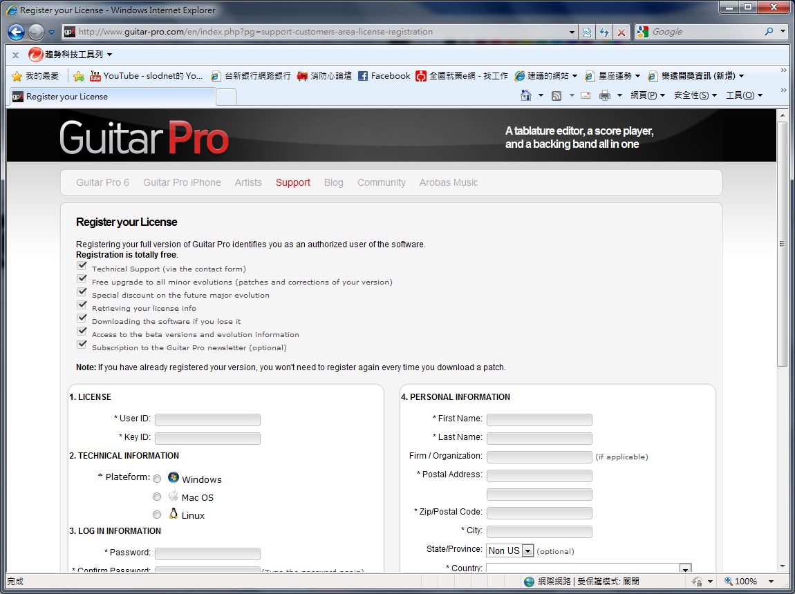
Task: Click the Apple Mac OS logo icon
Action: click(x=174, y=495)
